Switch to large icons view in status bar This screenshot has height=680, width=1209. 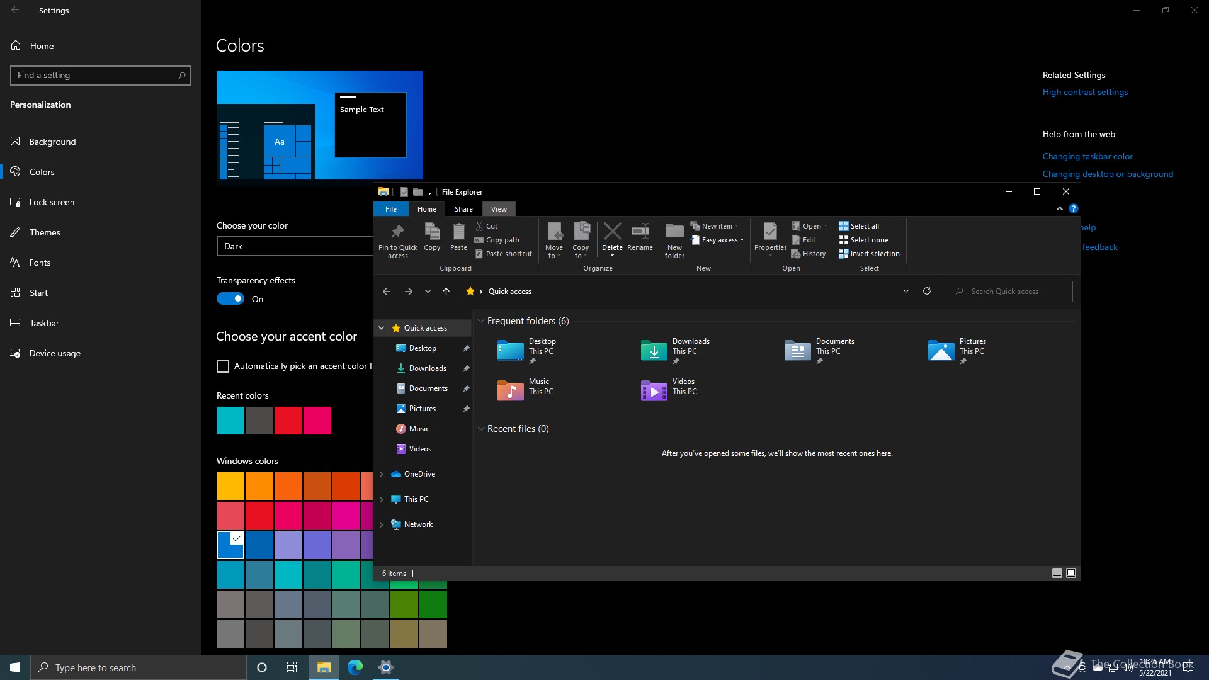pos(1071,573)
